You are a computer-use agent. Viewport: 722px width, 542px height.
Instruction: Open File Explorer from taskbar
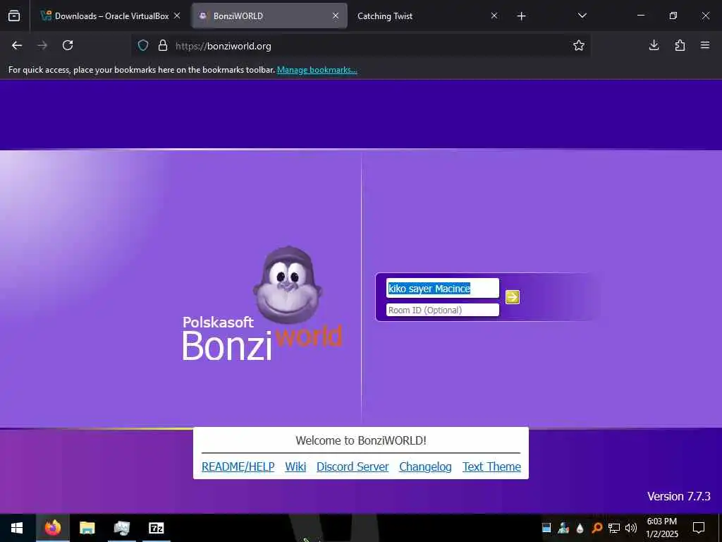(87, 528)
